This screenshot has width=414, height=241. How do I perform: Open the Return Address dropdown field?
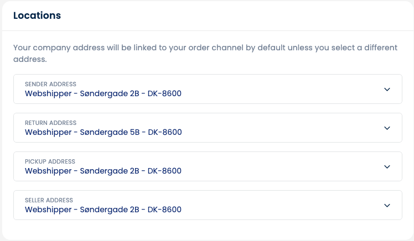(208, 128)
